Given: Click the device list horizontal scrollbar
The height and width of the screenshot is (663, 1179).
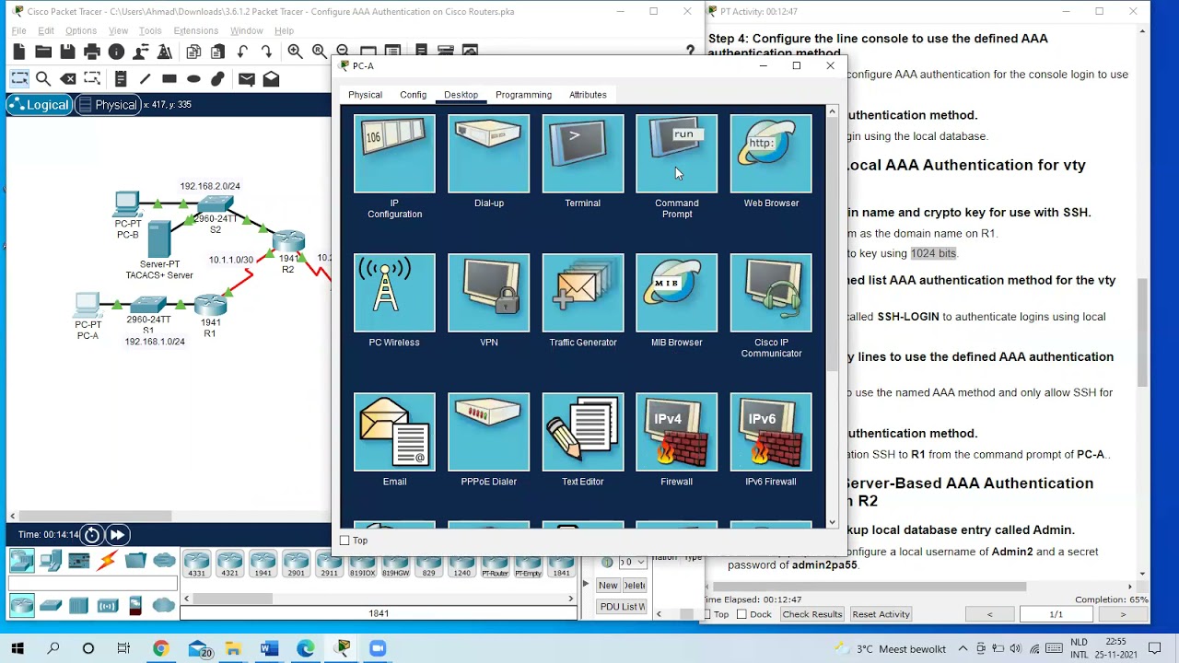Looking at the screenshot, I should (233, 599).
